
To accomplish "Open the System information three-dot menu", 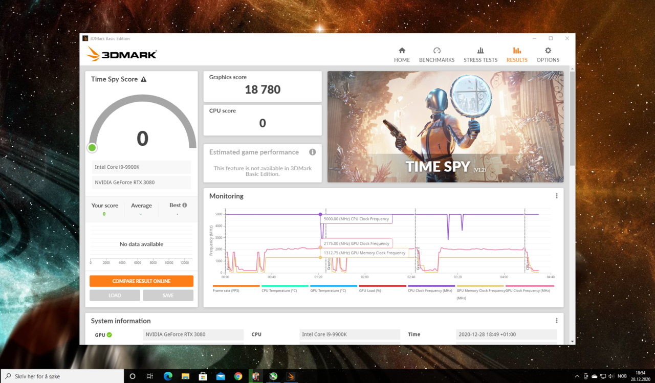I will [x=557, y=321].
